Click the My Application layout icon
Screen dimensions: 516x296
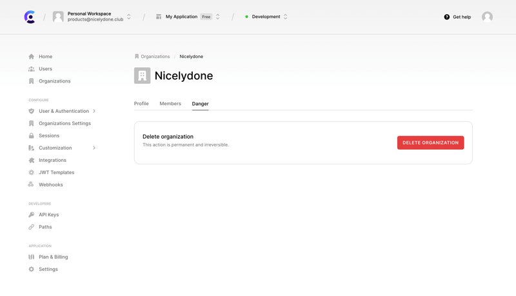point(159,17)
